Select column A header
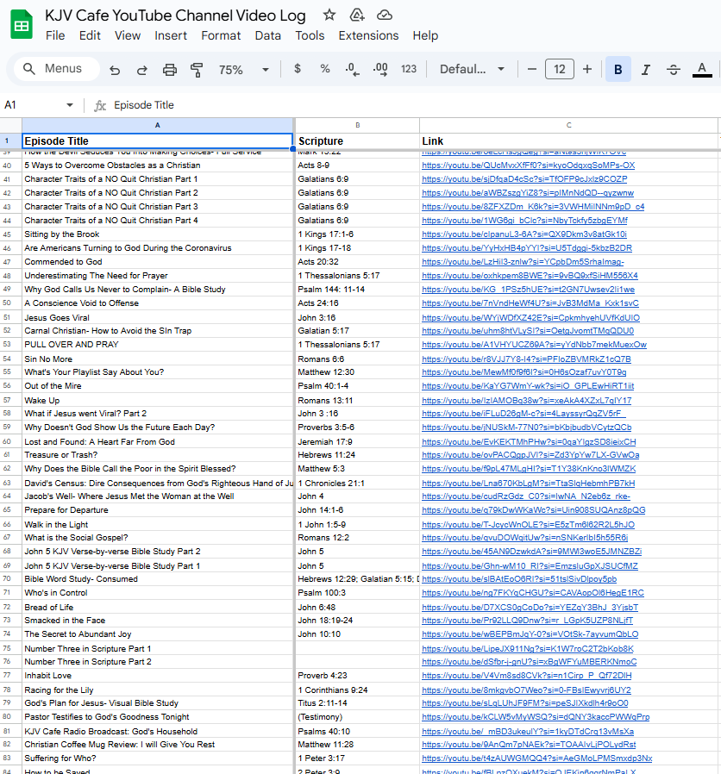This screenshot has height=774, width=721. (x=158, y=125)
